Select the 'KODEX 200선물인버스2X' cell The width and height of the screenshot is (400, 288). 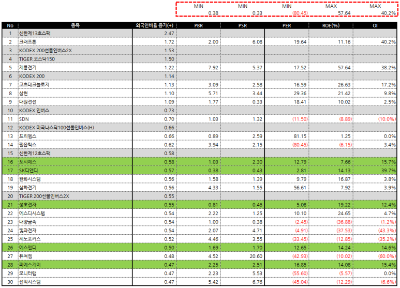75,51
